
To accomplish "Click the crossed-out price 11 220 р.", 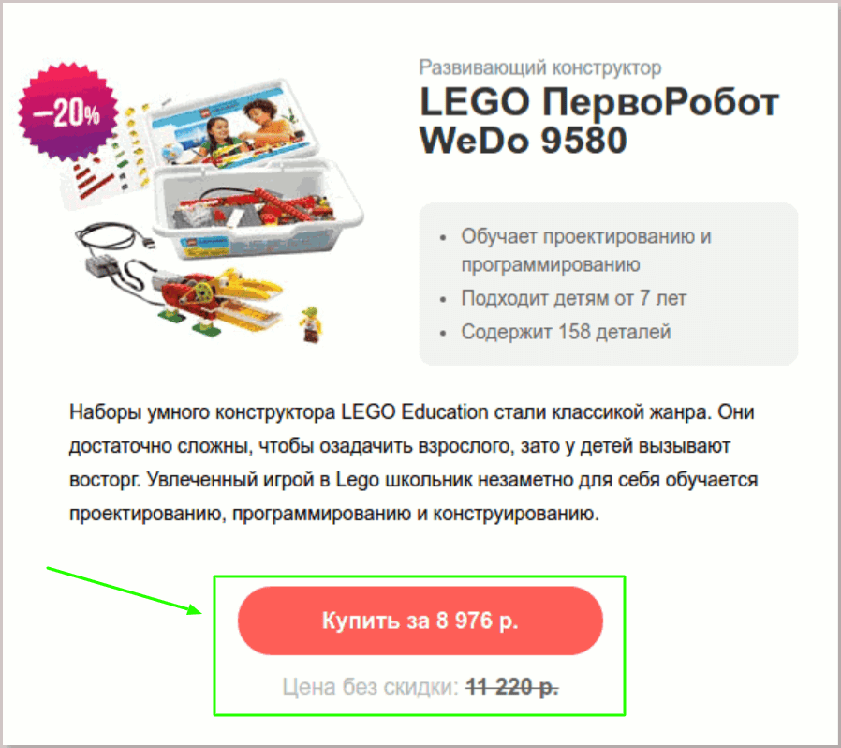I will pos(512,686).
